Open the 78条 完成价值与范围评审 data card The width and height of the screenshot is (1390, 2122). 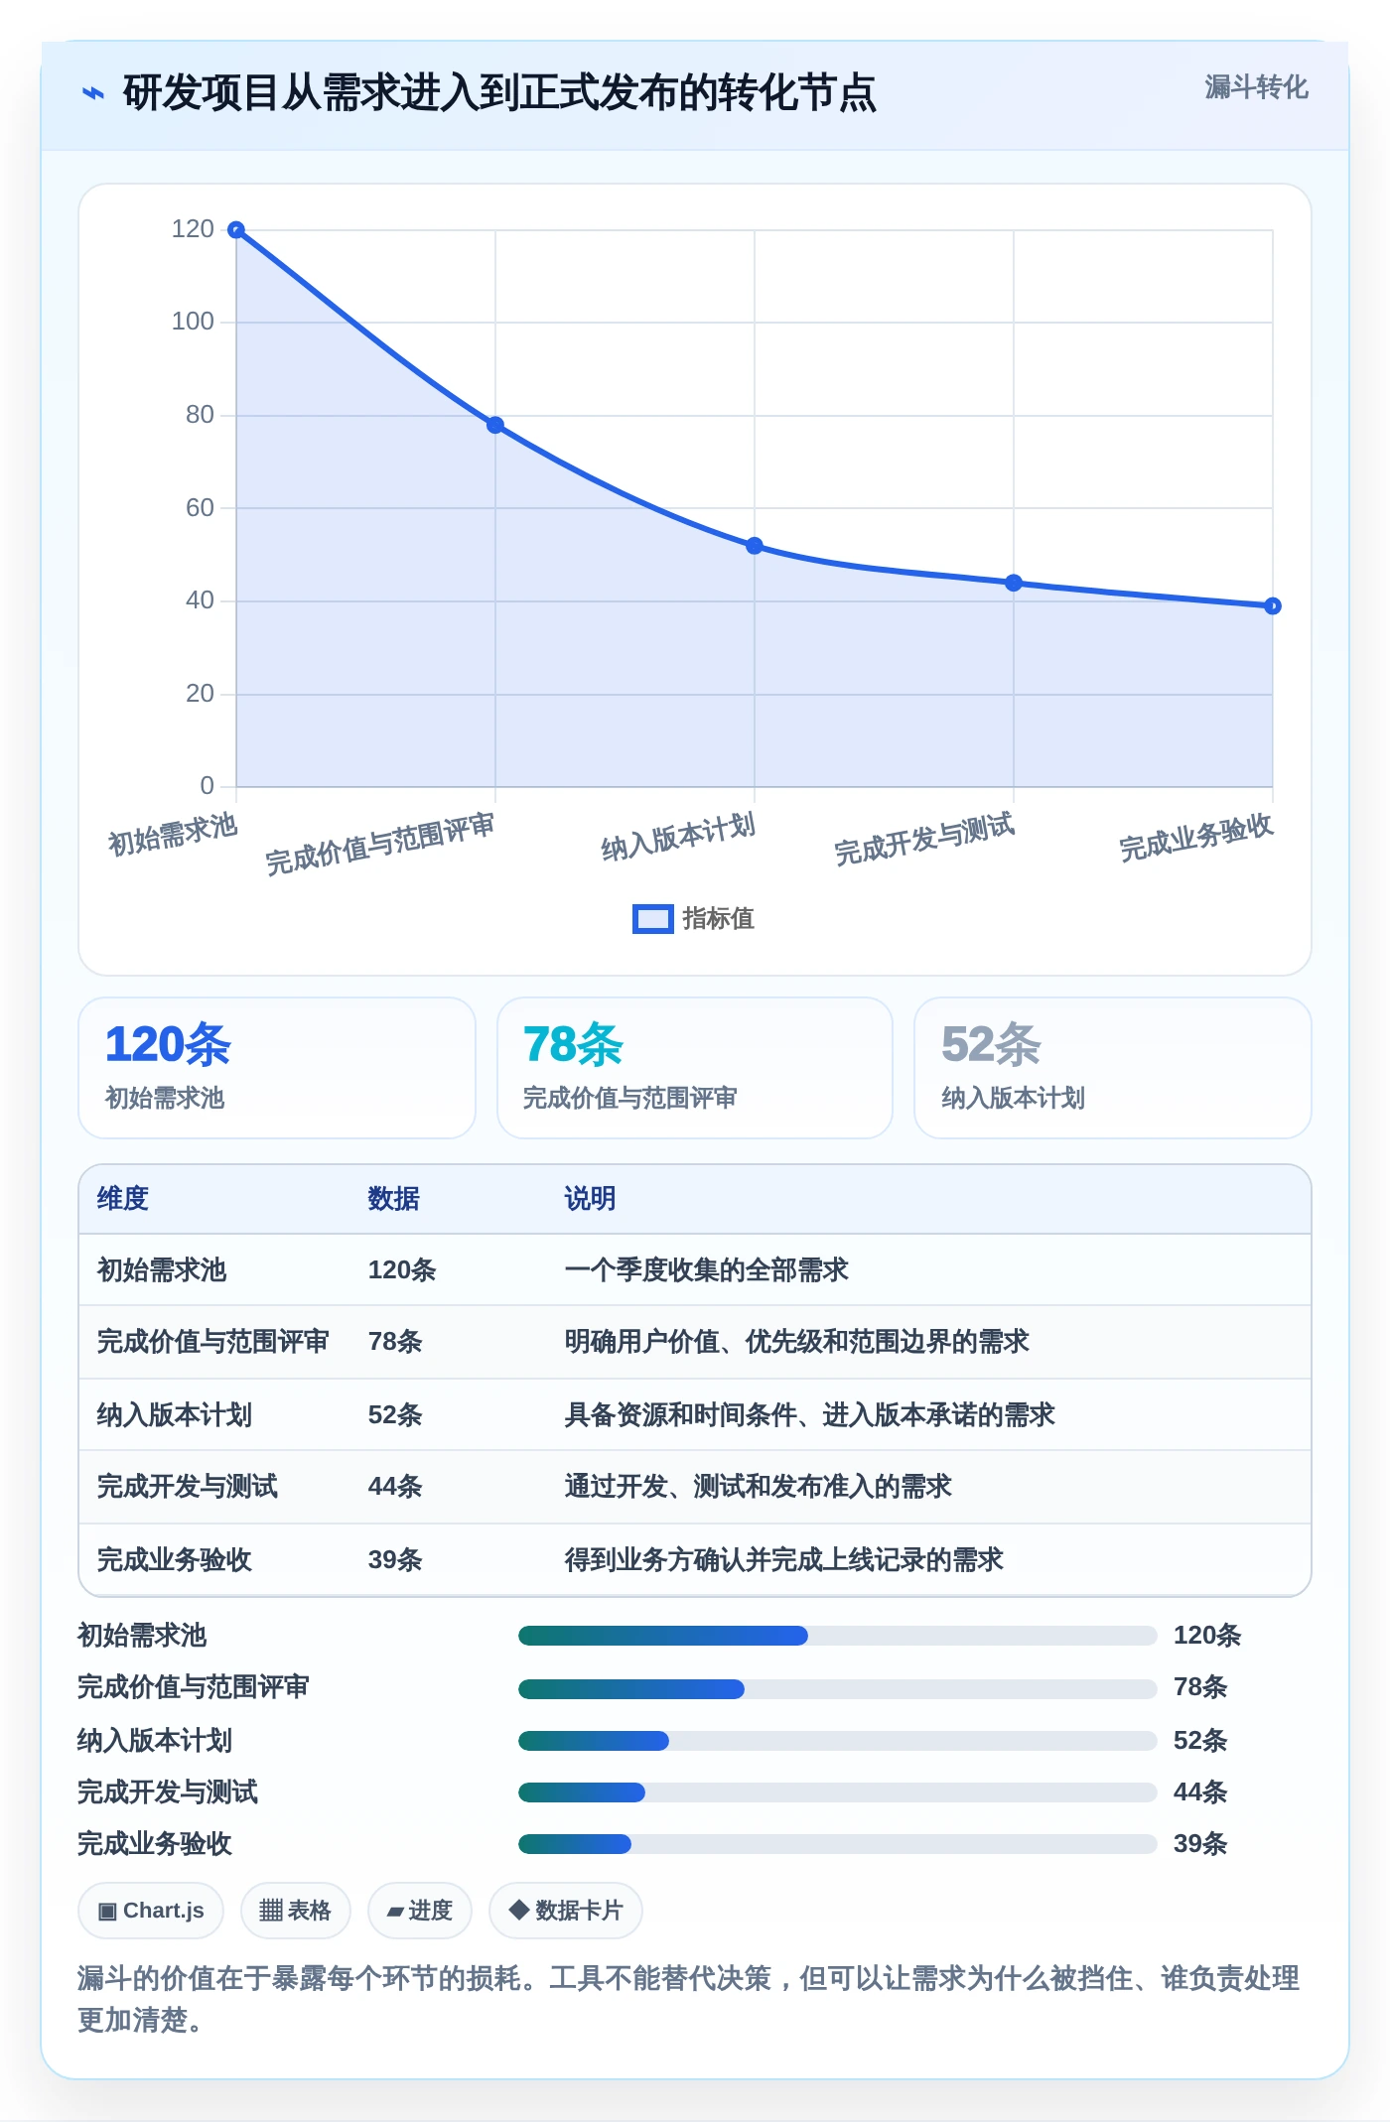coord(695,1068)
